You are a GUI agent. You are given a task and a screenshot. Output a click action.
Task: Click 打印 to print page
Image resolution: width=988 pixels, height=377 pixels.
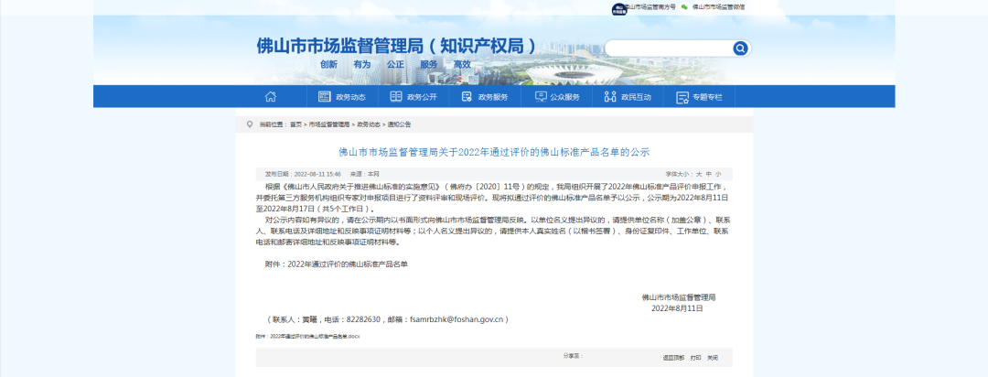click(695, 358)
